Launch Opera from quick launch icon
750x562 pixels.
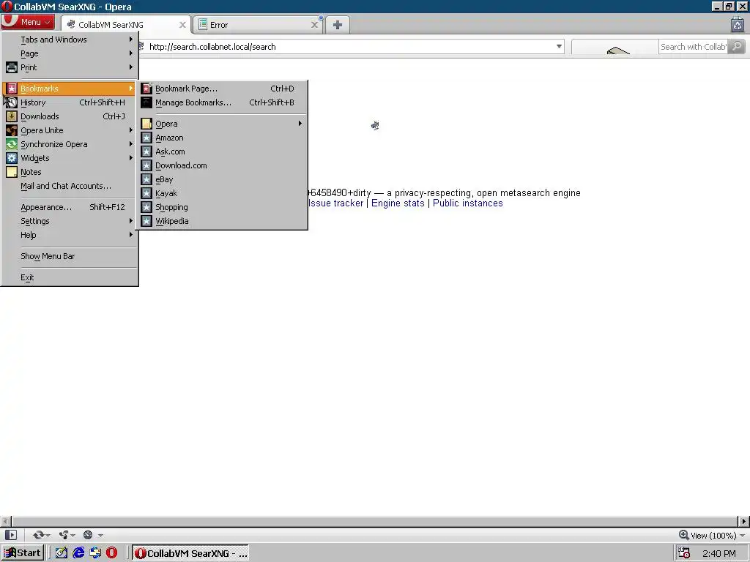click(111, 553)
